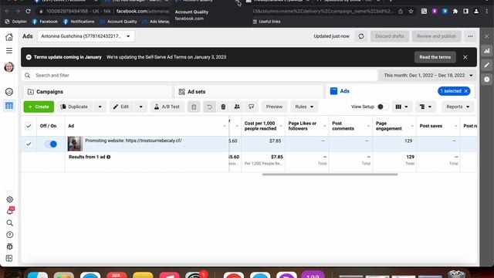Image resolution: width=494 pixels, height=278 pixels.
Task: Click the profile avatar in left sidebar
Action: pos(9,67)
